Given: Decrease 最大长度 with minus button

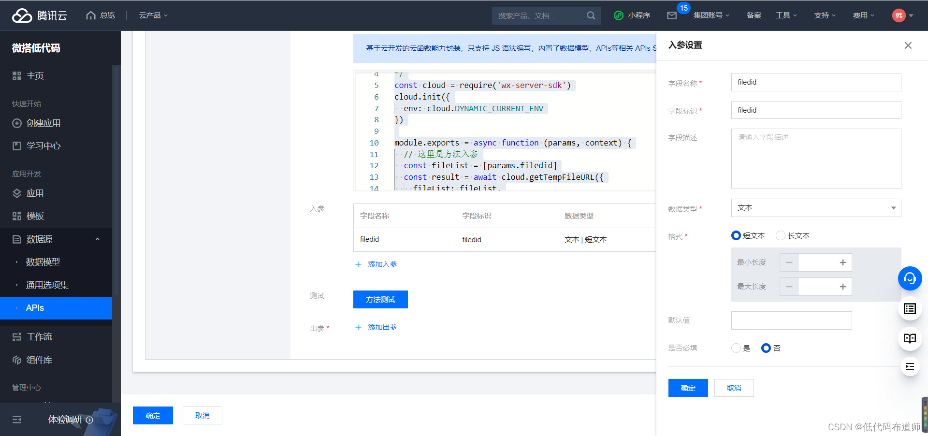Looking at the screenshot, I should (789, 287).
